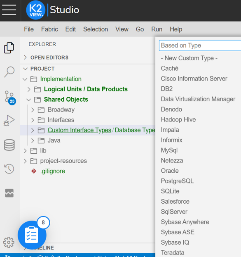Open the database explorer cylinder icon
Viewport: 241px width, 257px height.
(x=9, y=145)
